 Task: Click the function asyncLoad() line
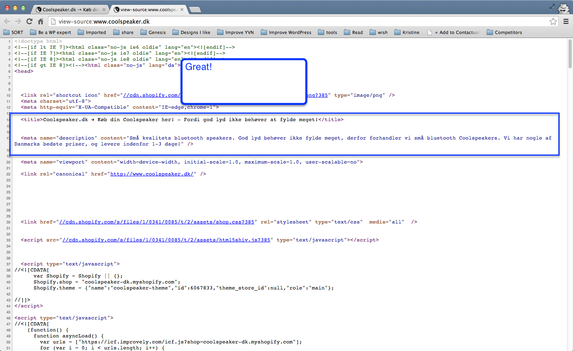[69, 336]
